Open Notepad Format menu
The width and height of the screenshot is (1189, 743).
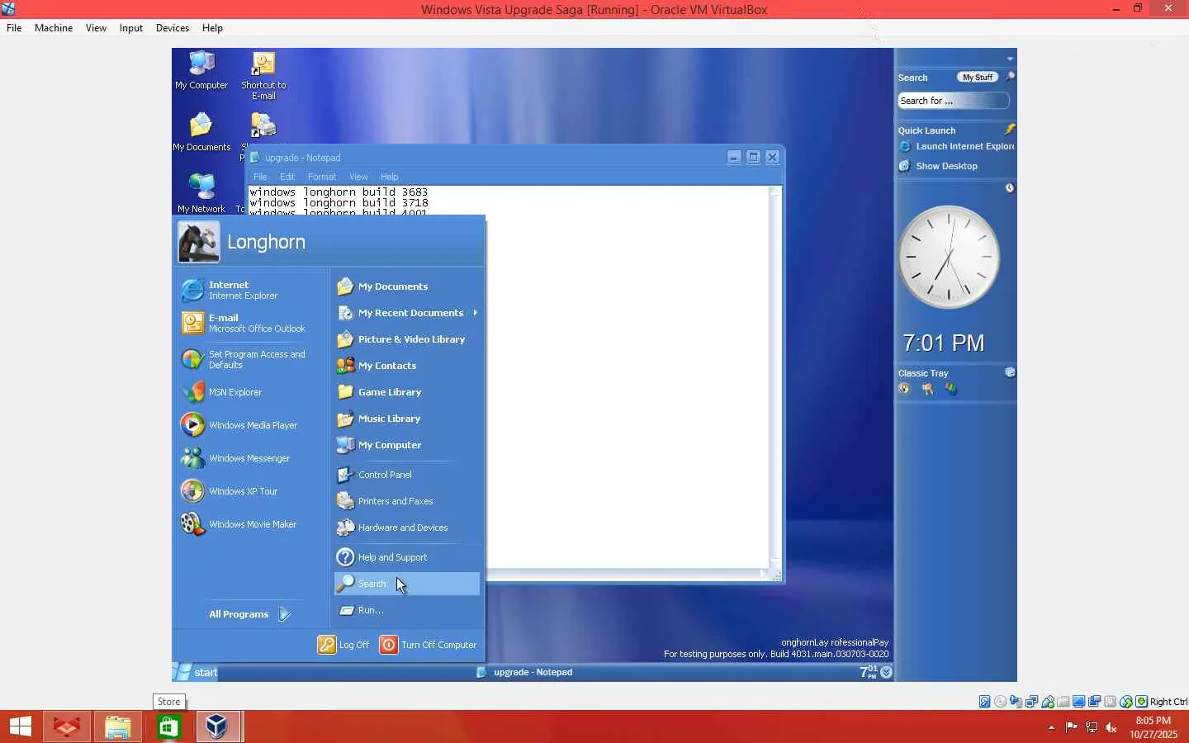coord(322,177)
